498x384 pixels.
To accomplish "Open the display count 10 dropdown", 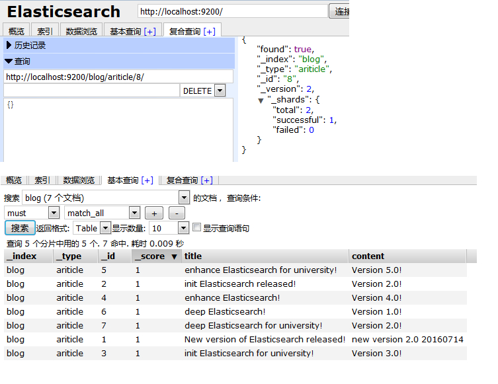I will pyautogui.click(x=183, y=228).
